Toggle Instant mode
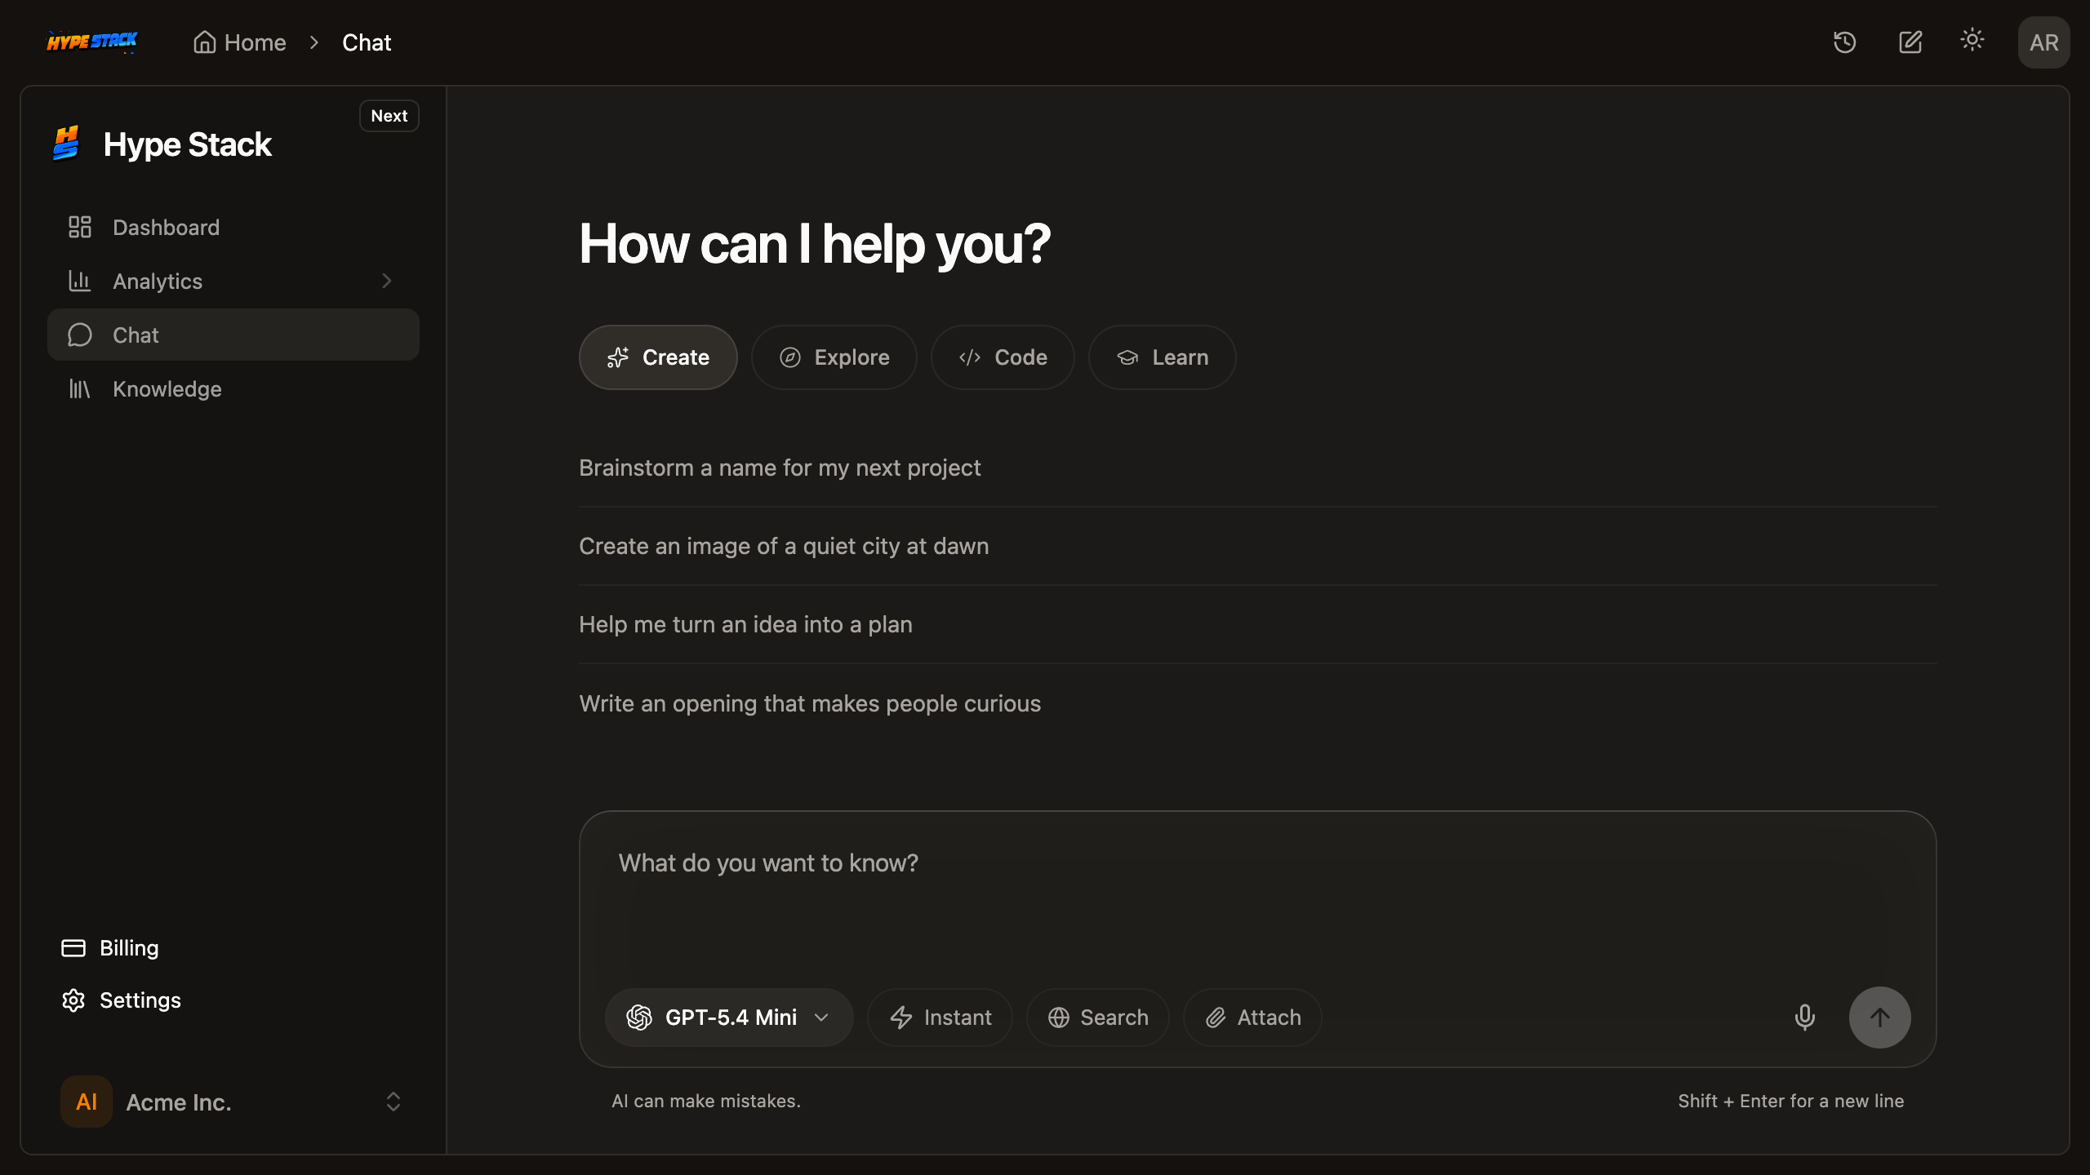The width and height of the screenshot is (2090, 1175). [940, 1018]
